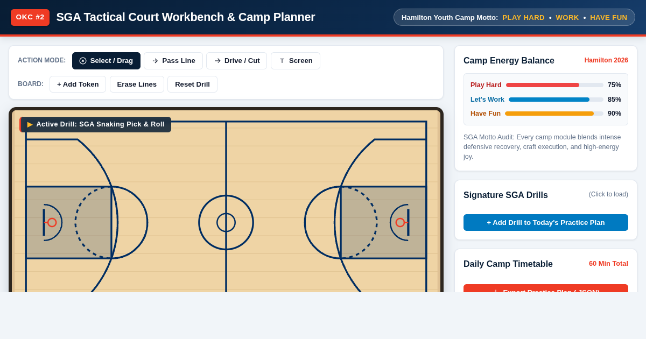The width and height of the screenshot is (646, 339).
Task: Click the 90% Have Fun value
Action: click(x=614, y=114)
